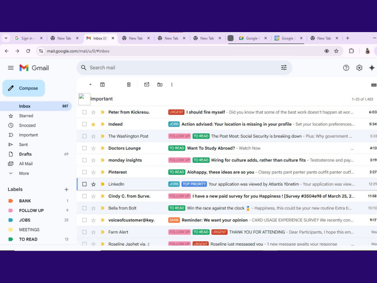The image size is (377, 283).
Task: Open the Support help icon
Action: click(x=346, y=68)
